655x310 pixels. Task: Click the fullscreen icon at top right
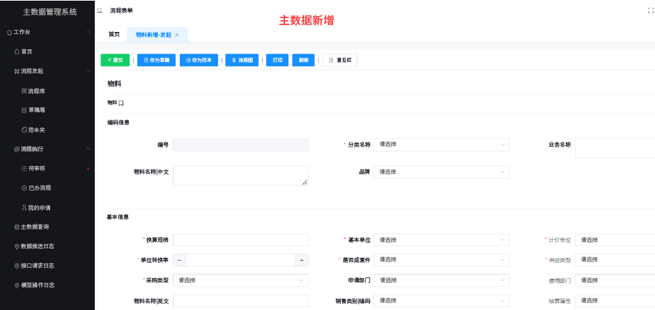pyautogui.click(x=650, y=10)
